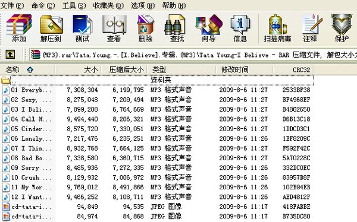Image resolution: width=357 pixels, height=222 pixels.
Task: Go up one folder level arrow
Action: tap(10, 55)
